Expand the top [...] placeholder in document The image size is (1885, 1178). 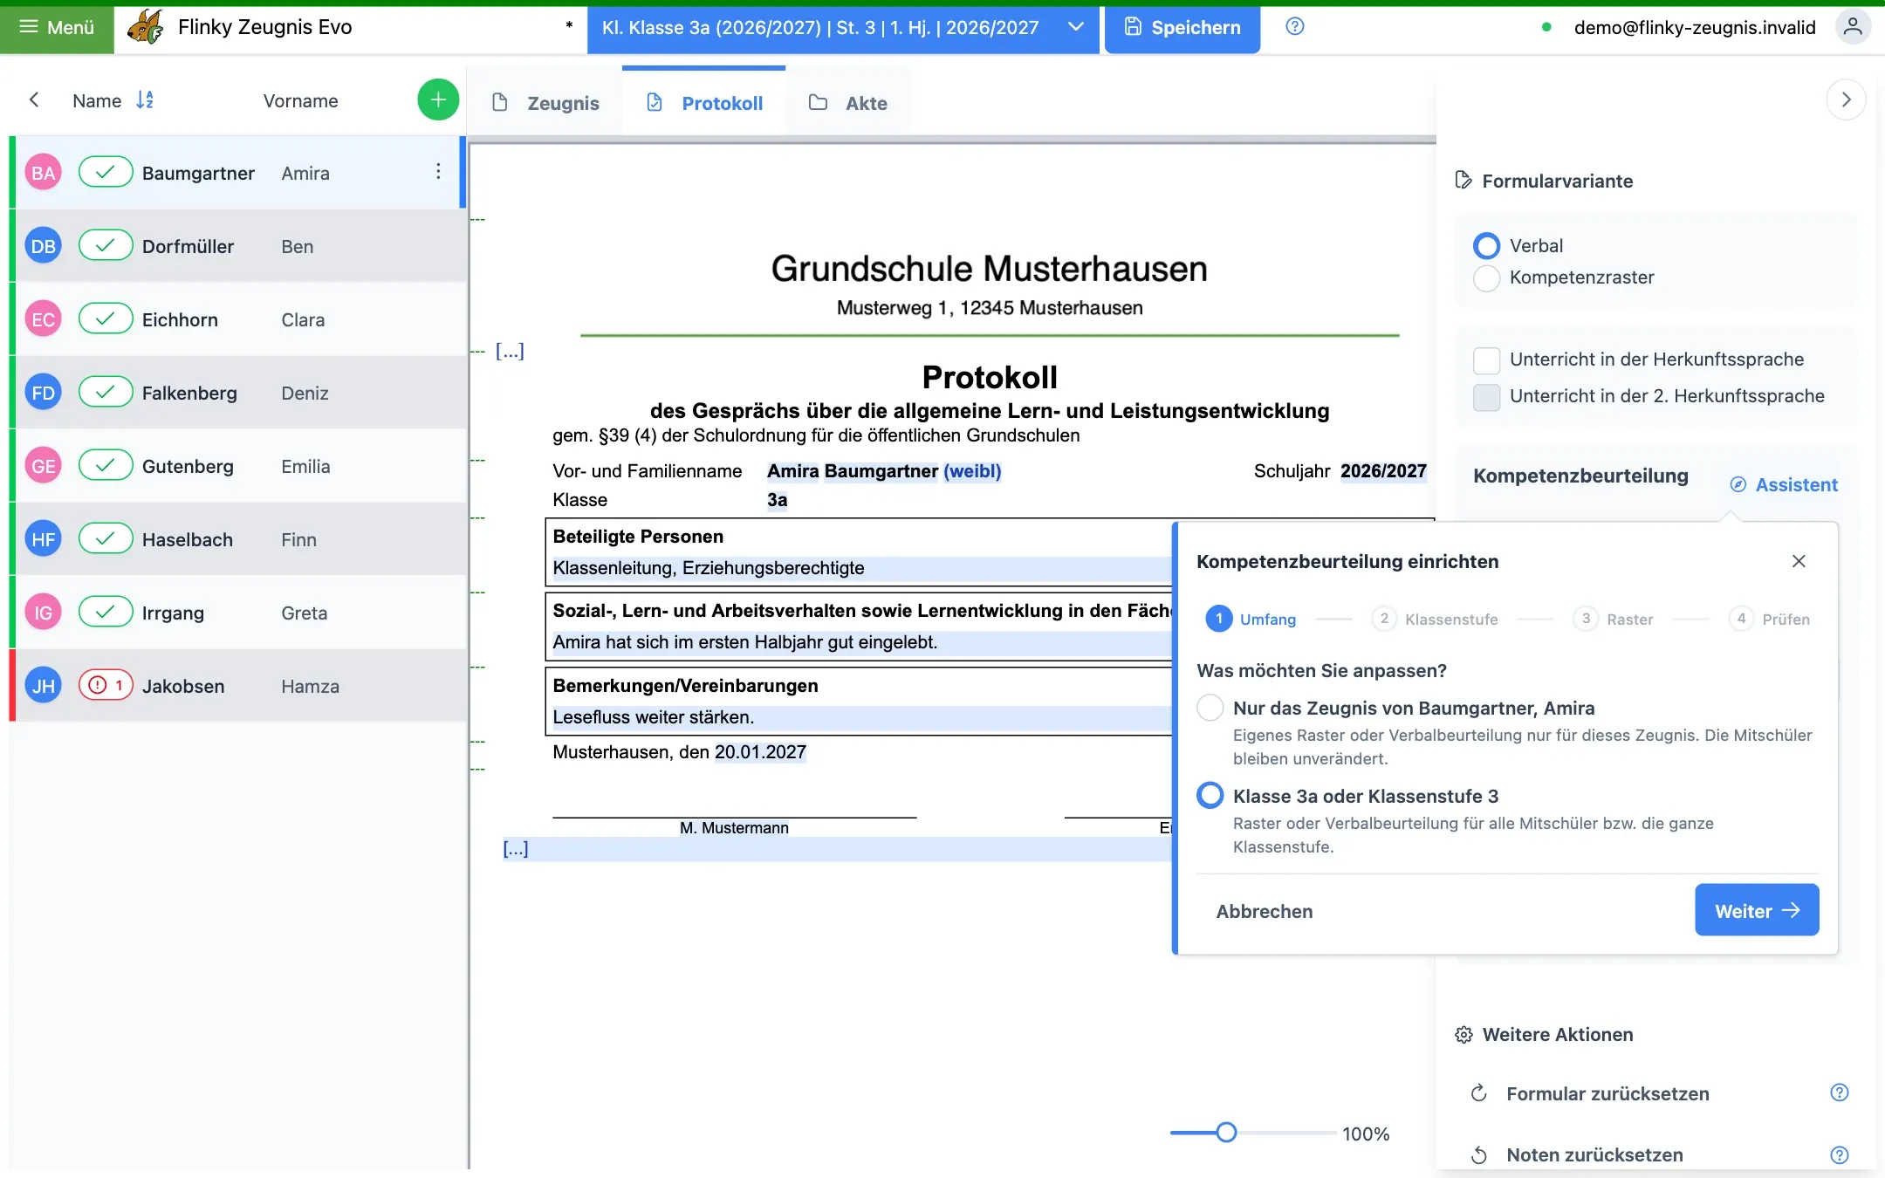[510, 351]
